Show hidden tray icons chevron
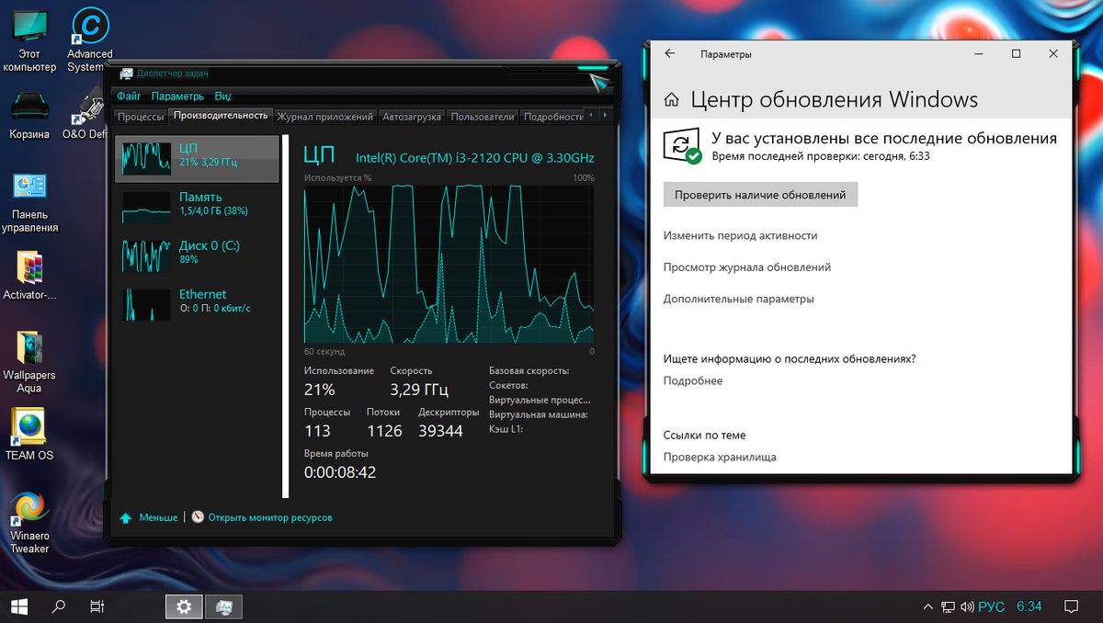The width and height of the screenshot is (1103, 623). coord(927,606)
